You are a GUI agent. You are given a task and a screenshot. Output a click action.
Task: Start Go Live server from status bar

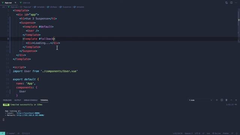click(x=216, y=133)
